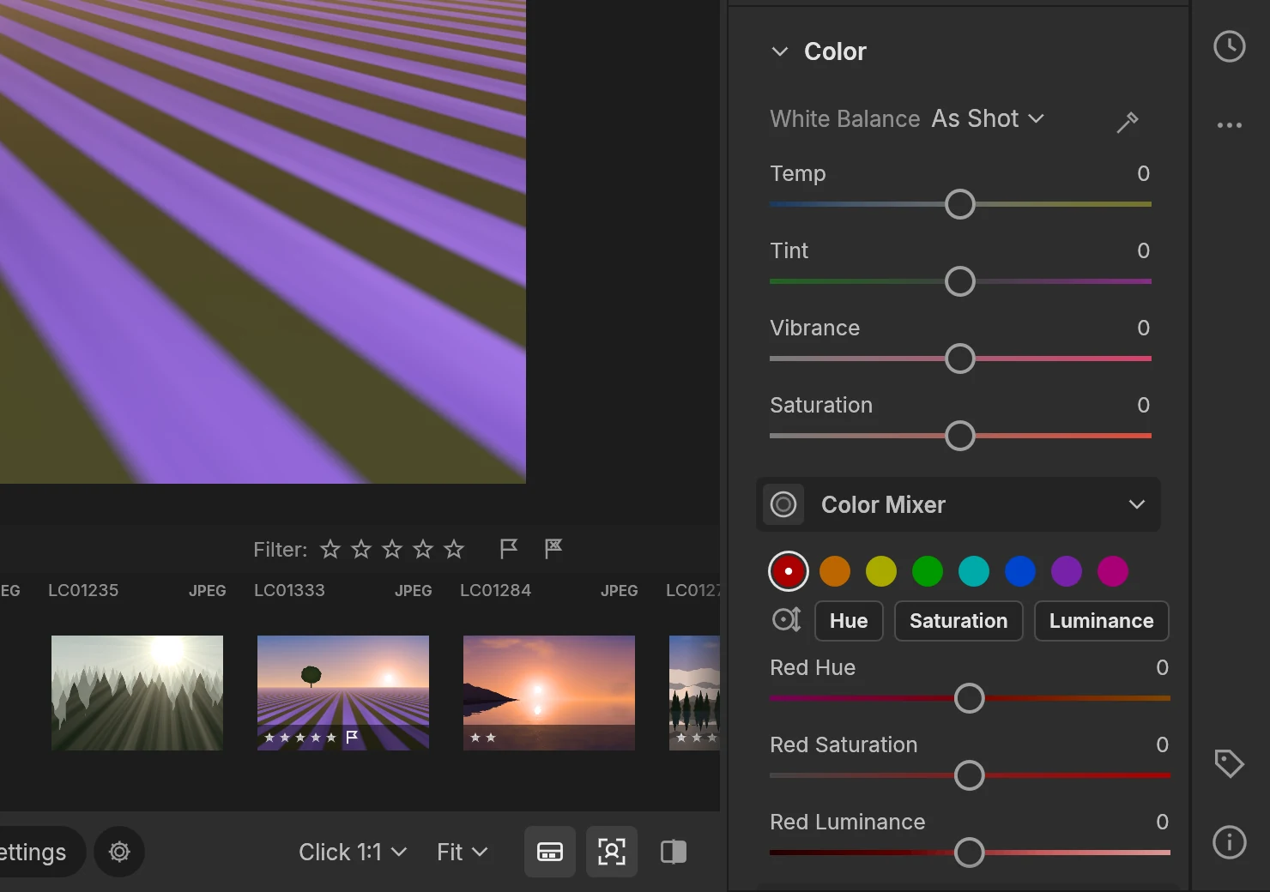Click the Temp slider handle
Image resolution: width=1270 pixels, height=892 pixels.
pyautogui.click(x=960, y=204)
